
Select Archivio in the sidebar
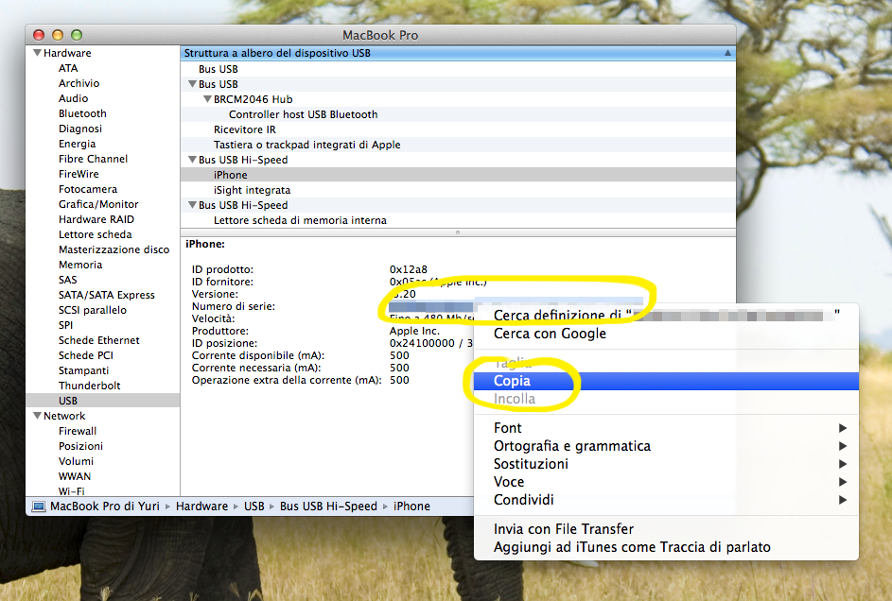click(79, 83)
